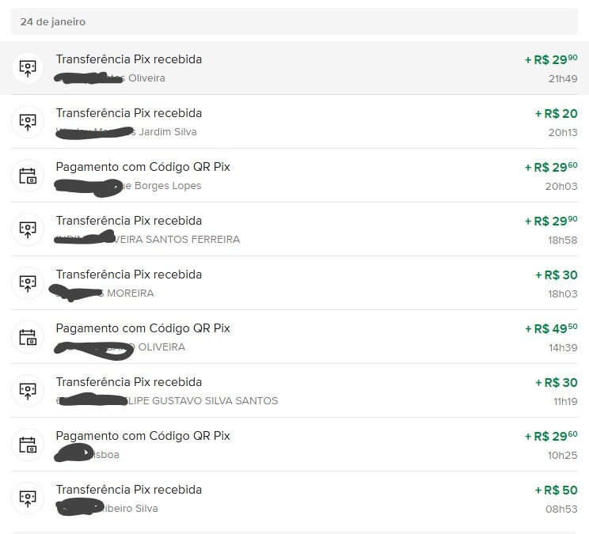Select the 24 de janeiro date header
The image size is (589, 534).
coord(53,21)
